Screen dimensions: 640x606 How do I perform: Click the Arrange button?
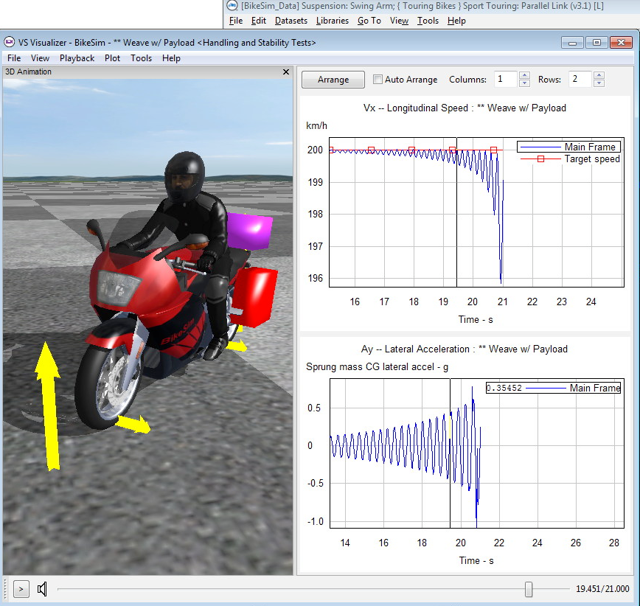click(x=333, y=80)
